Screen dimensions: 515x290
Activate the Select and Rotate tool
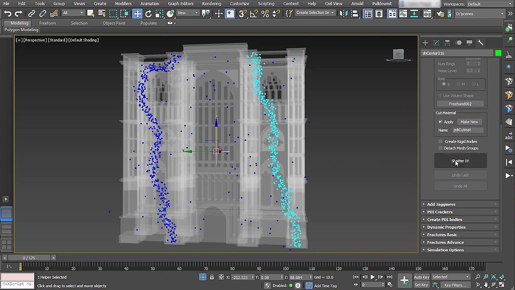coord(148,14)
